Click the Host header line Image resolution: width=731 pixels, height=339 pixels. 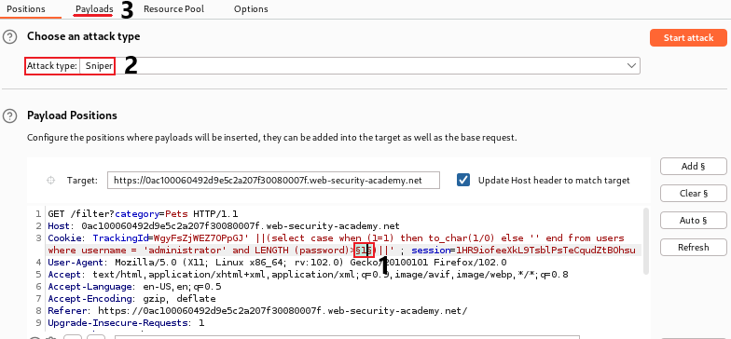(224, 226)
